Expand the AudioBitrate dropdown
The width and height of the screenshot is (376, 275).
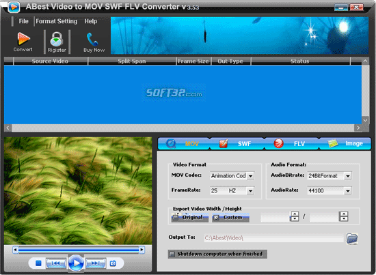point(348,176)
